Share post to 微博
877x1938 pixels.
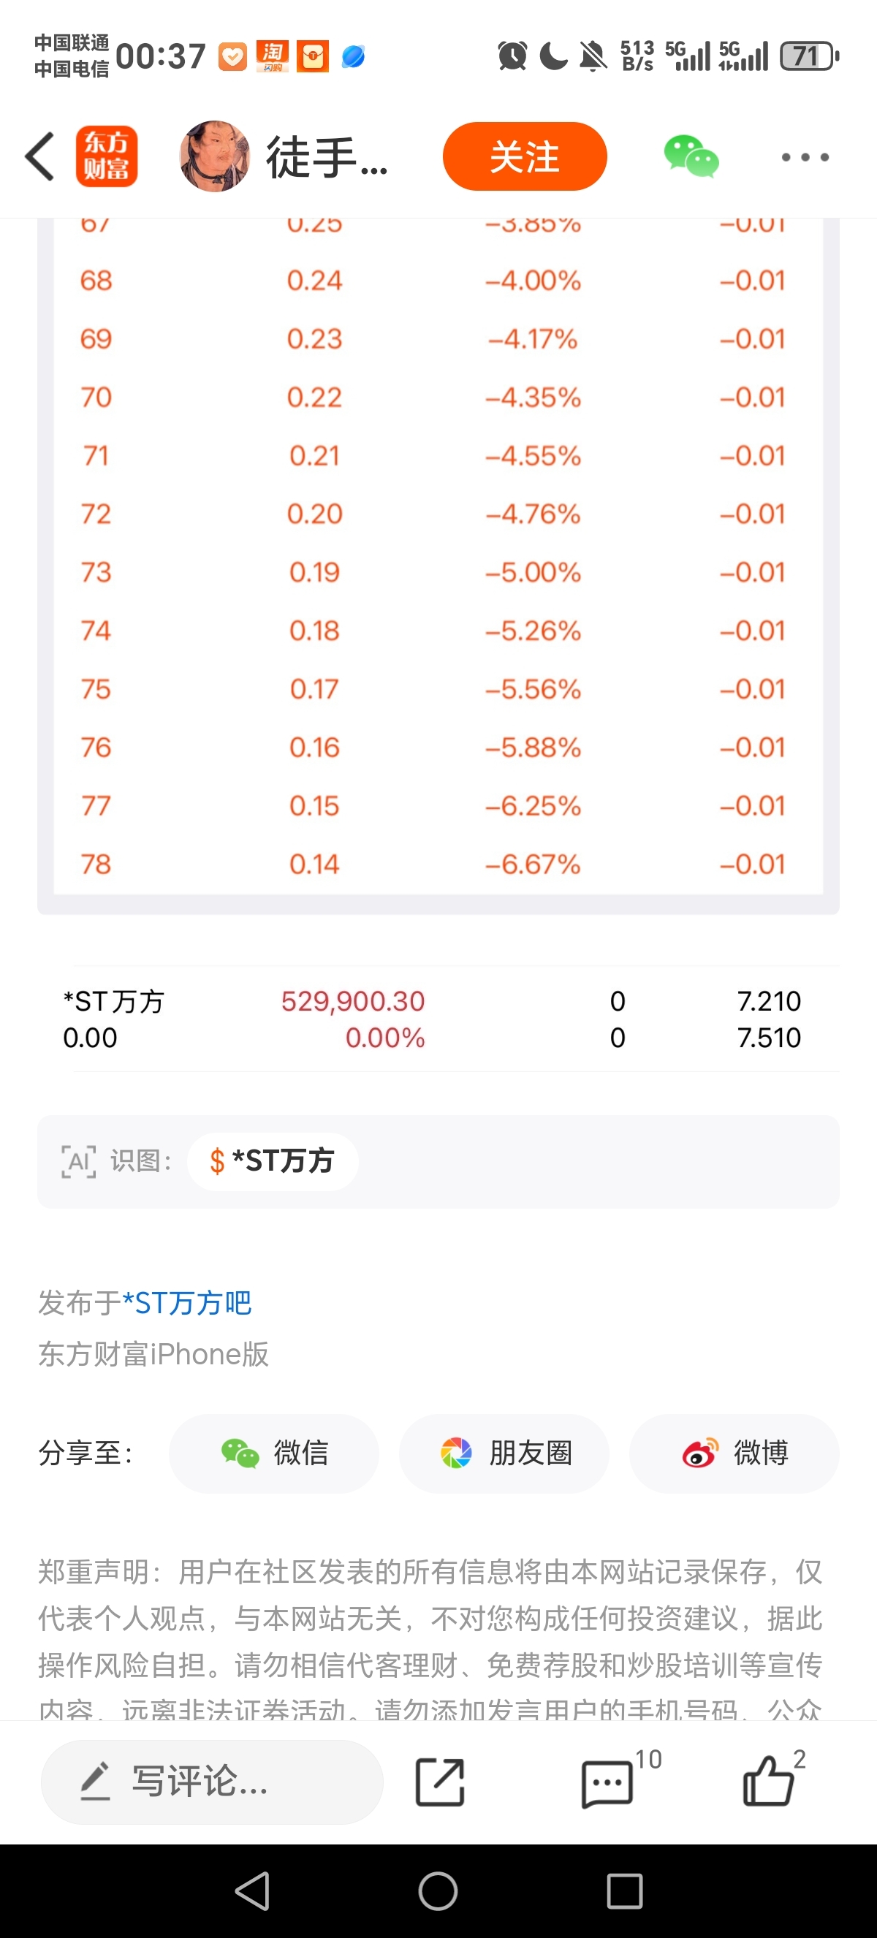[734, 1453]
